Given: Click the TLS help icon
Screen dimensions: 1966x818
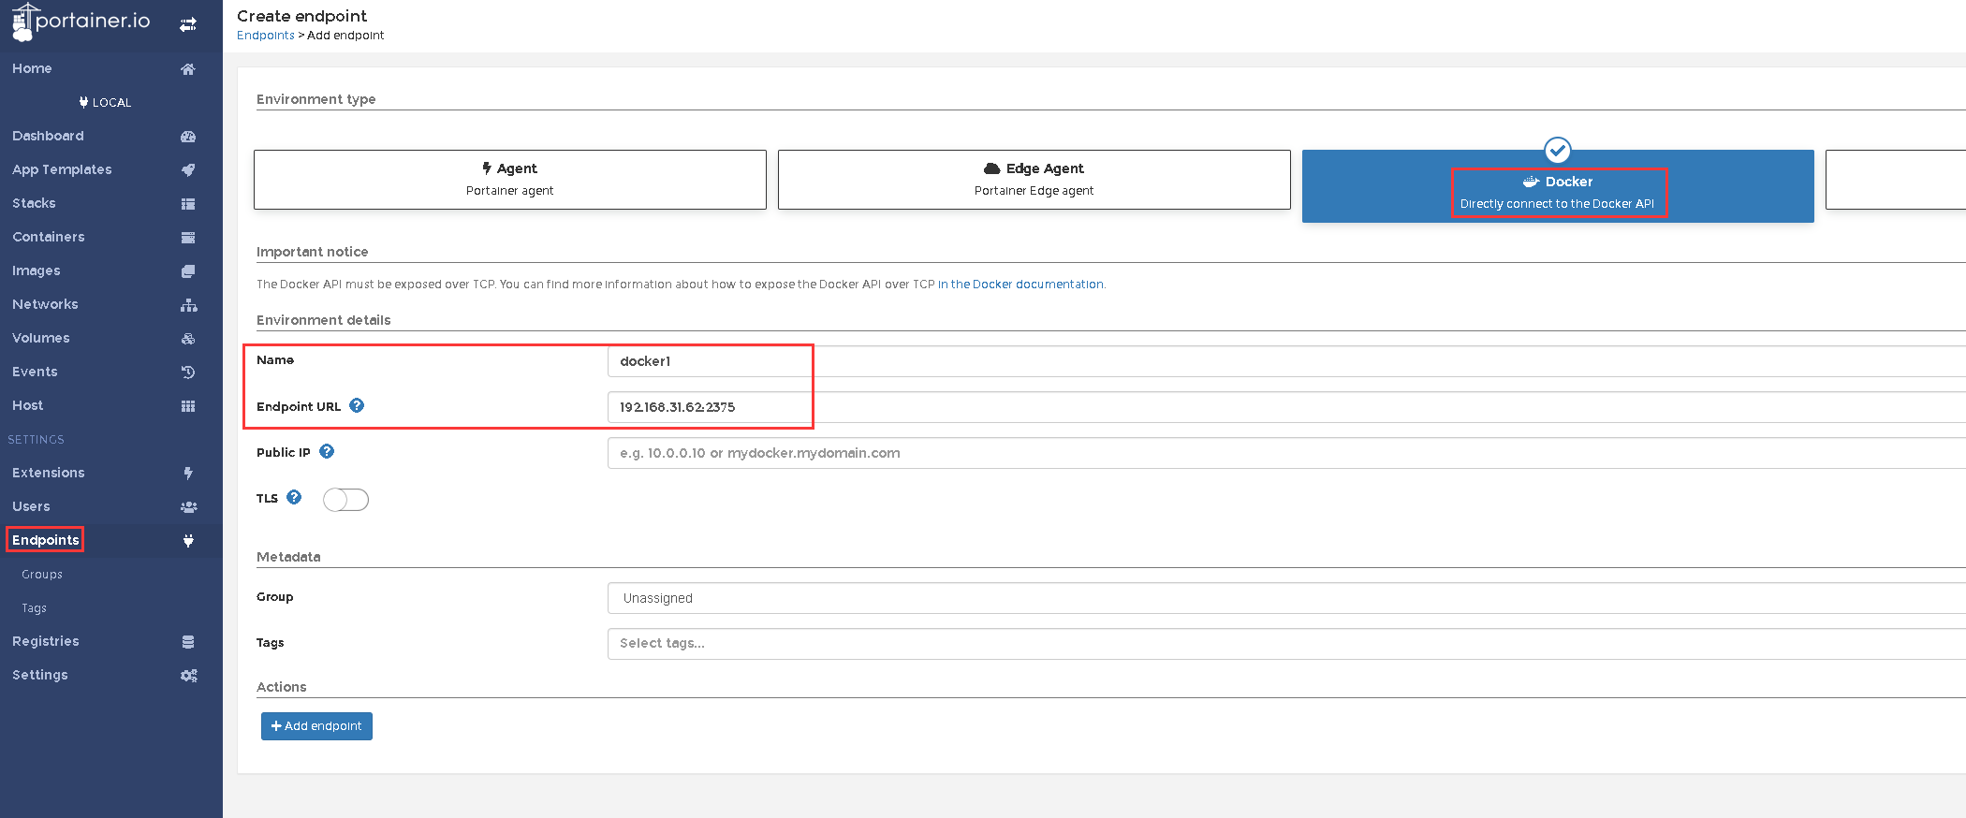Looking at the screenshot, I should pos(294,497).
